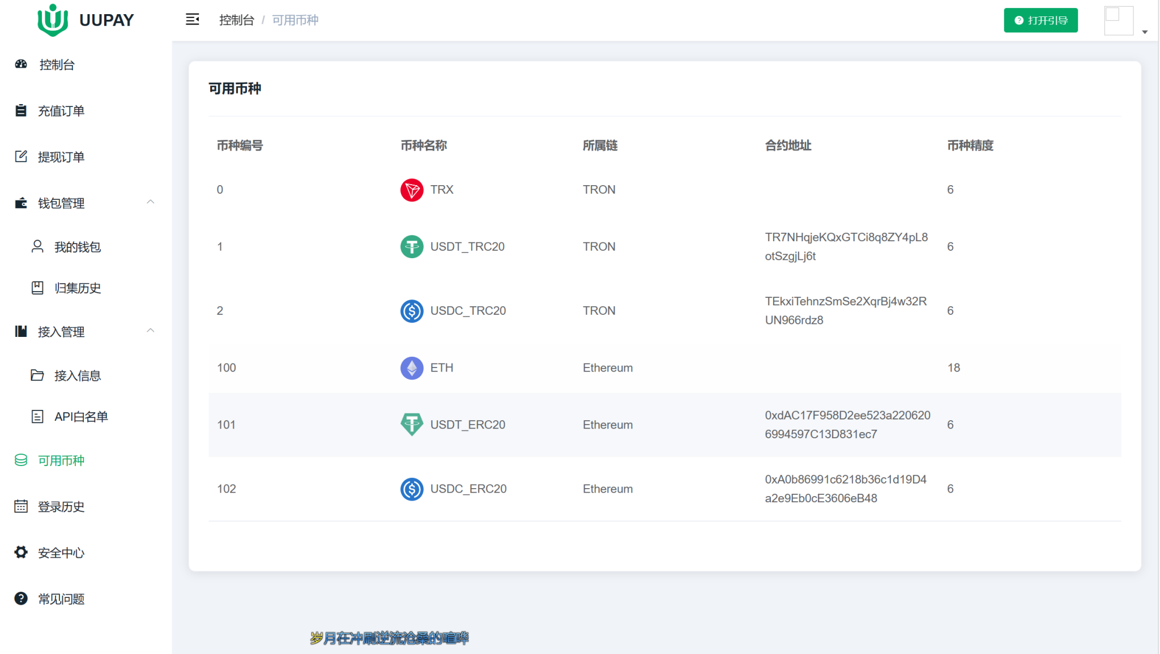Click the hamburger menu icon
This screenshot has width=1160, height=654.
coord(191,20)
